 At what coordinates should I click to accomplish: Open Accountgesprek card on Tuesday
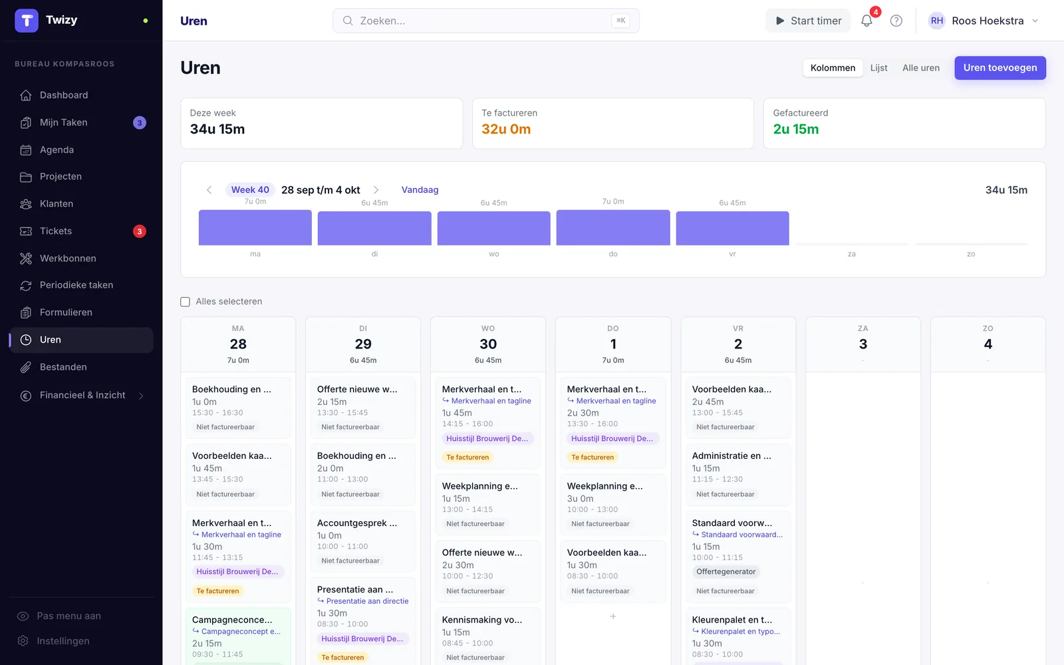coord(363,541)
